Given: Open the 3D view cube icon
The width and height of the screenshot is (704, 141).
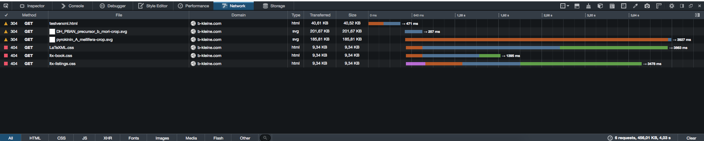Looking at the screenshot, I should [x=600, y=6].
